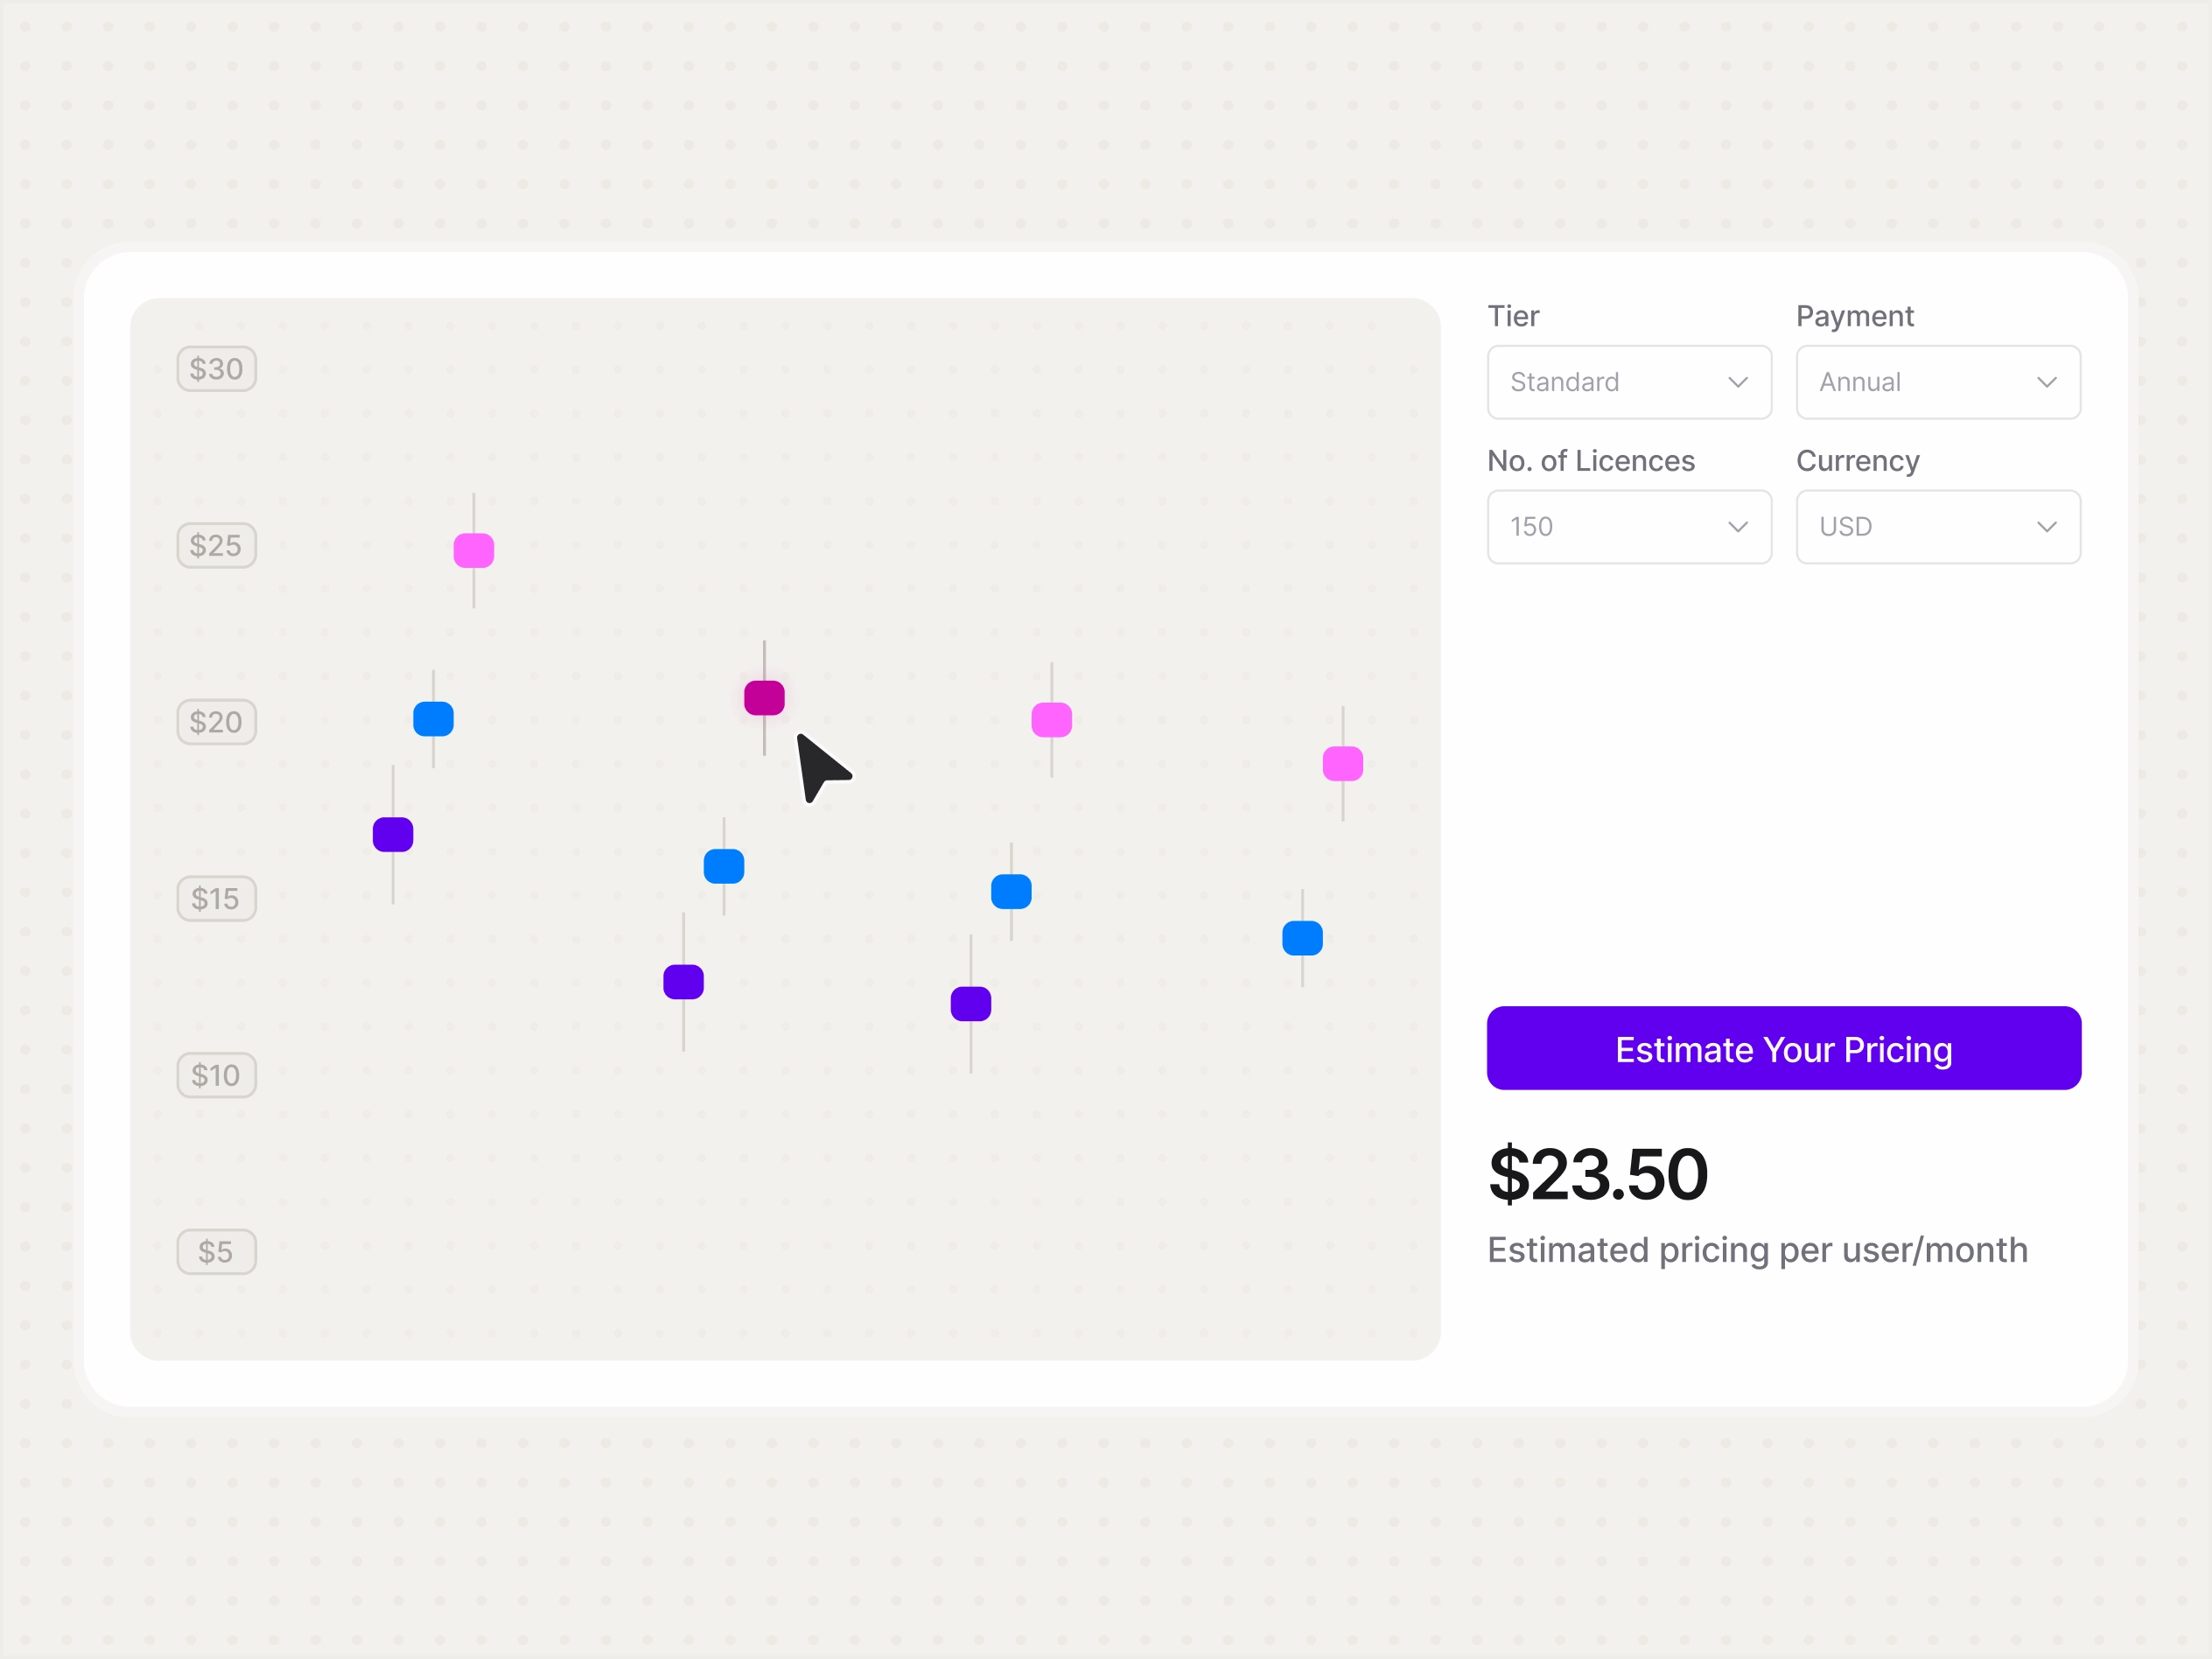Select the $10 price axis label

click(217, 1075)
